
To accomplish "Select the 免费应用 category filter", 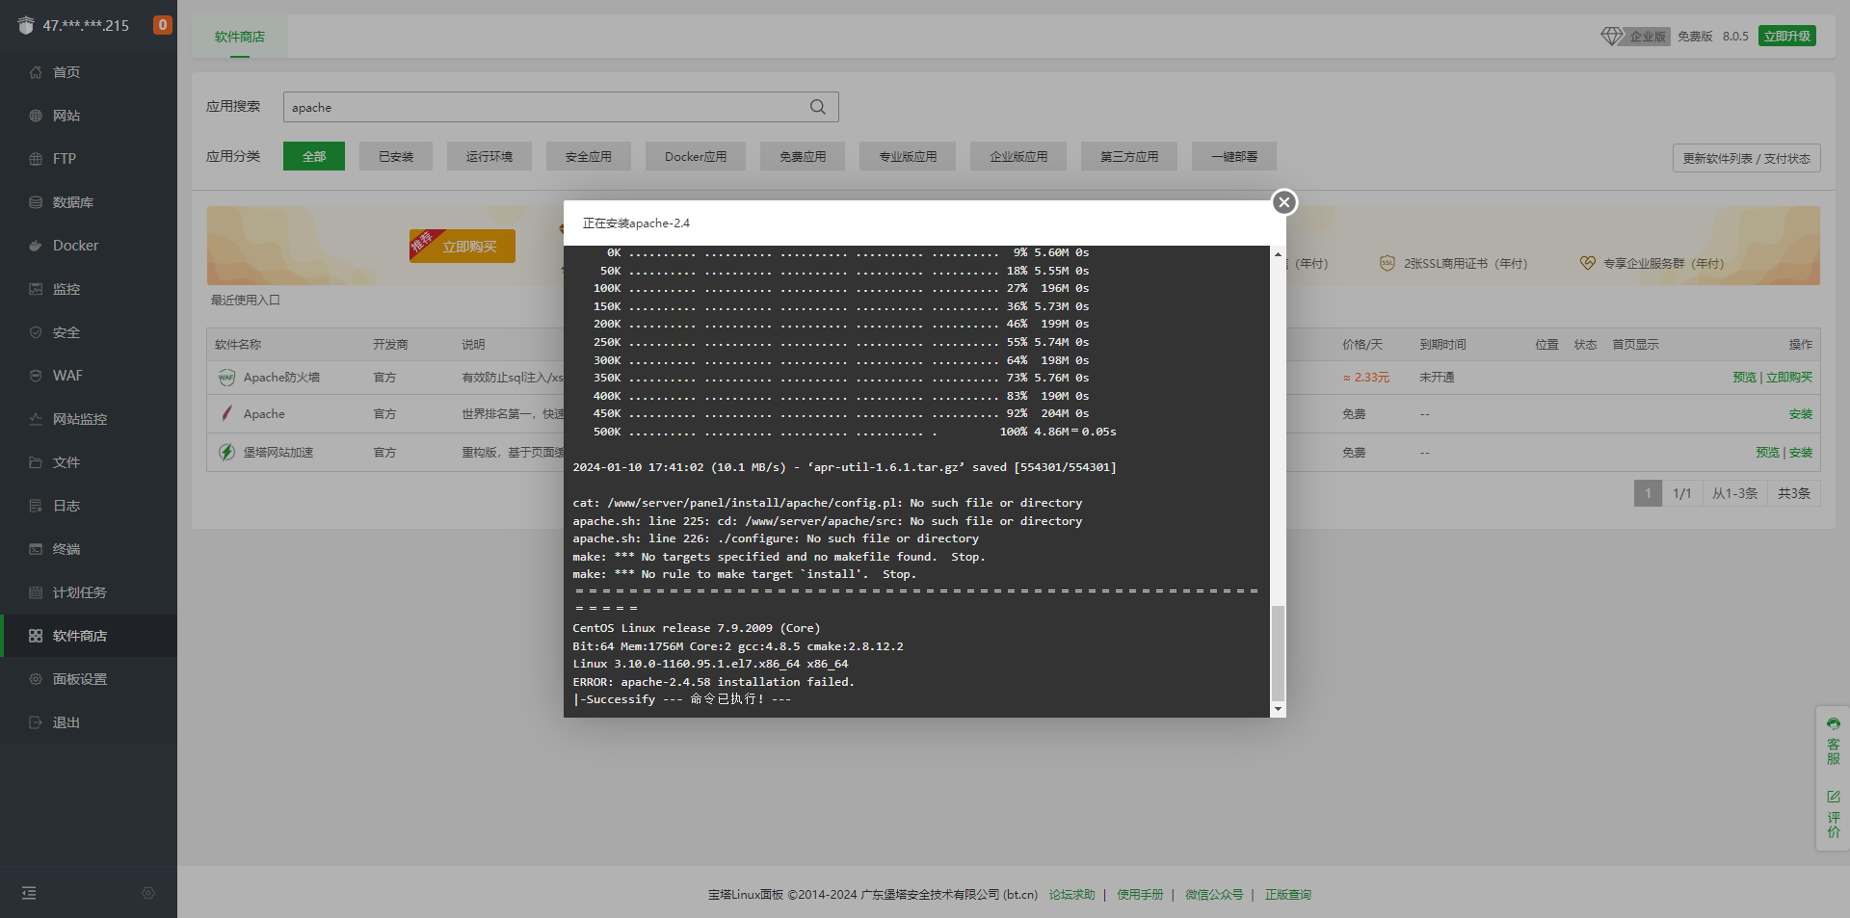I will pyautogui.click(x=803, y=156).
